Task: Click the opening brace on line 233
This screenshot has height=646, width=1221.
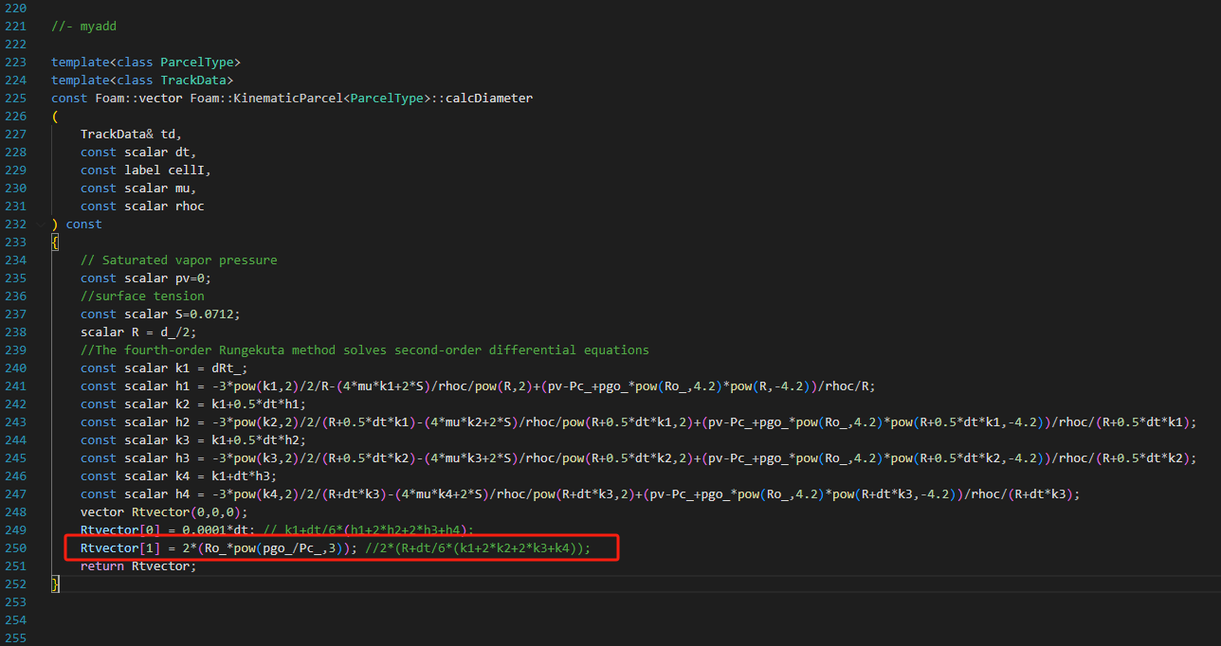Action: click(x=55, y=242)
